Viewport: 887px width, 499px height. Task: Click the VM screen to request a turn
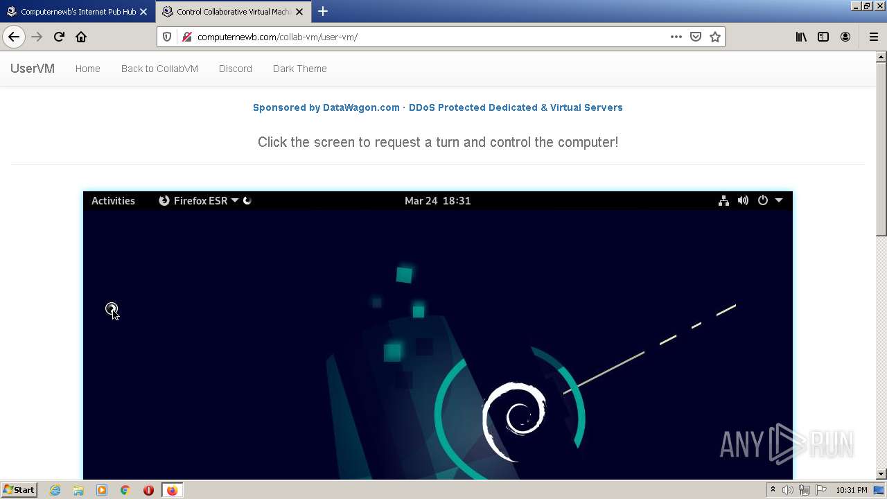click(438, 335)
